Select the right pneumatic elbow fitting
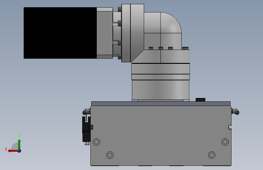The image size is (263, 170). (235, 112)
